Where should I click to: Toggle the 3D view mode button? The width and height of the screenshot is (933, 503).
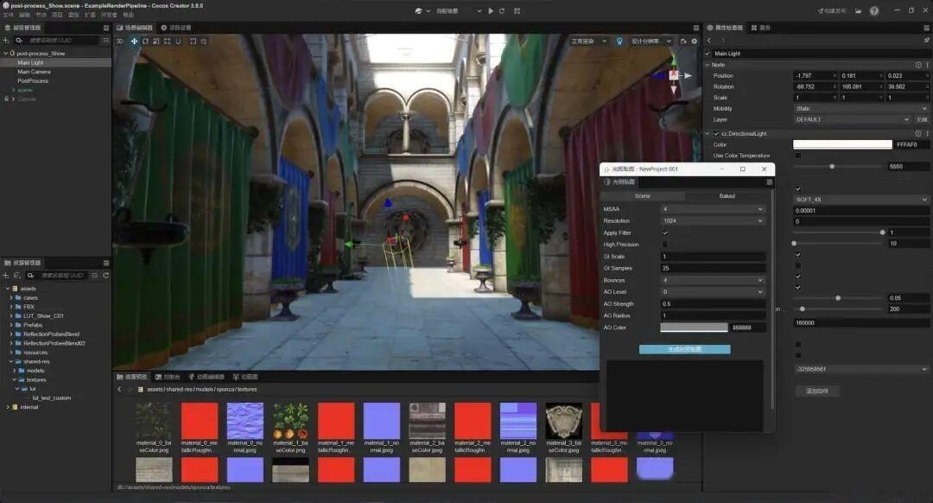120,41
